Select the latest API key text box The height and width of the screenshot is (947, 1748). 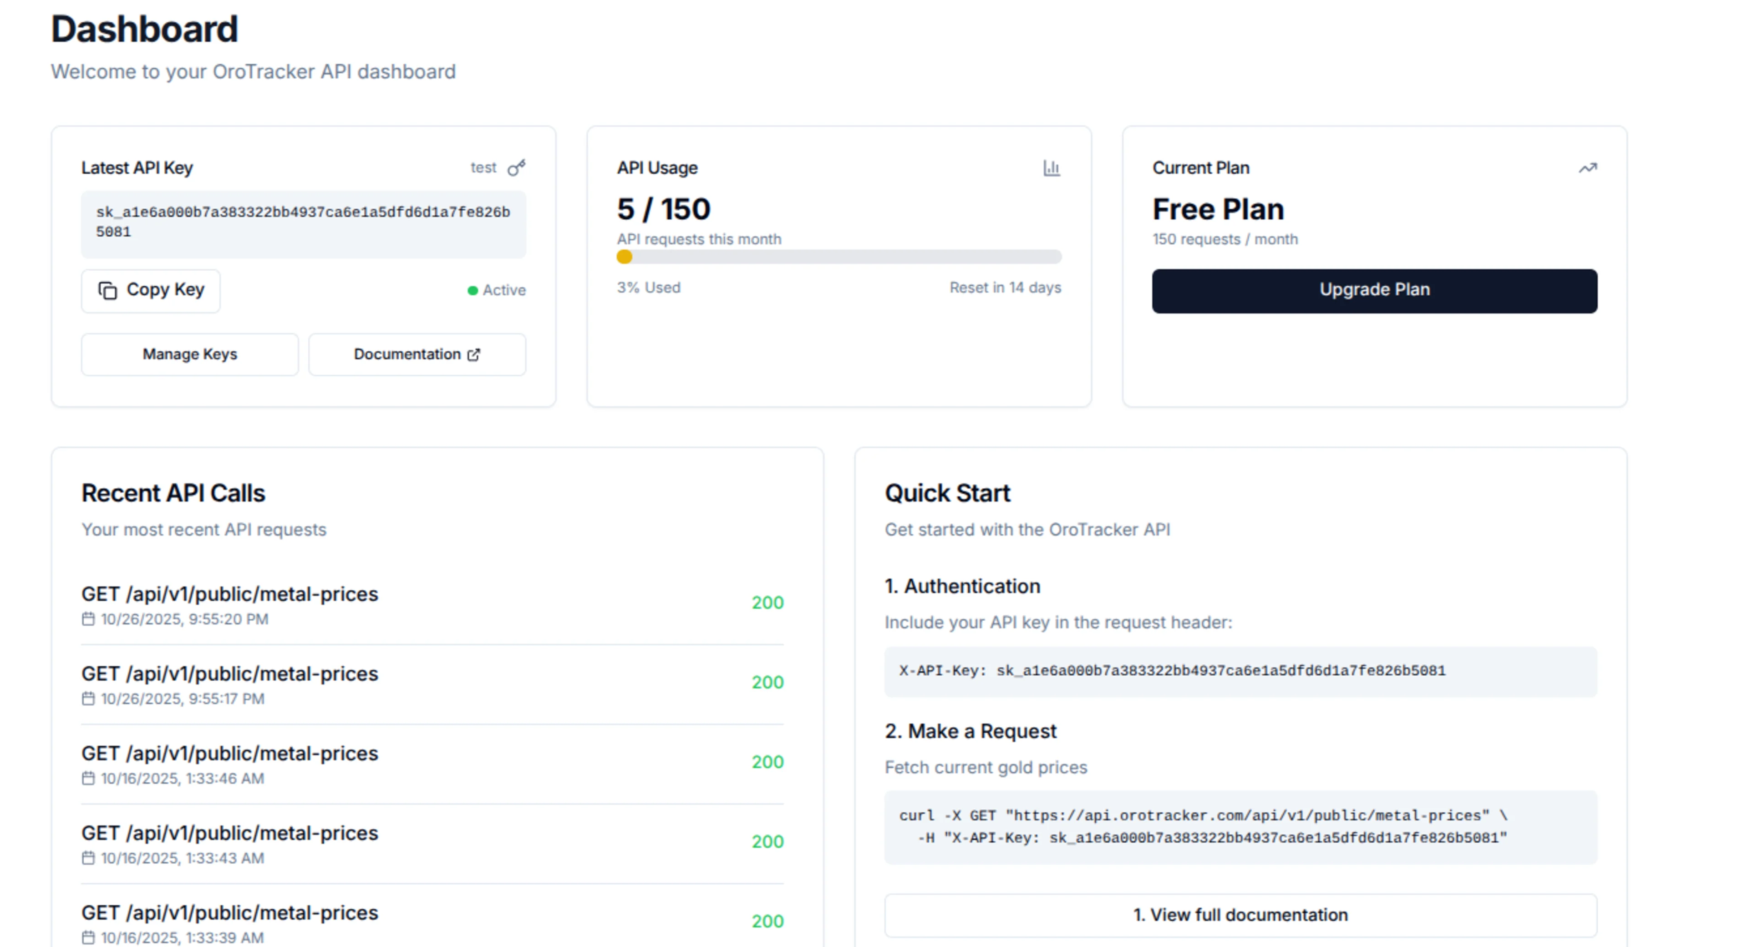click(303, 224)
